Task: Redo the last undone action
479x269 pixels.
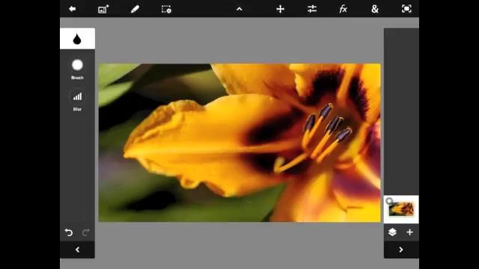Action: [x=86, y=232]
